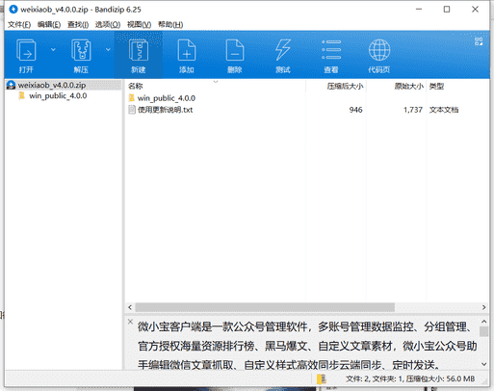Sort by 名称 column header
Image resolution: width=494 pixels, height=391 pixels.
[x=135, y=86]
